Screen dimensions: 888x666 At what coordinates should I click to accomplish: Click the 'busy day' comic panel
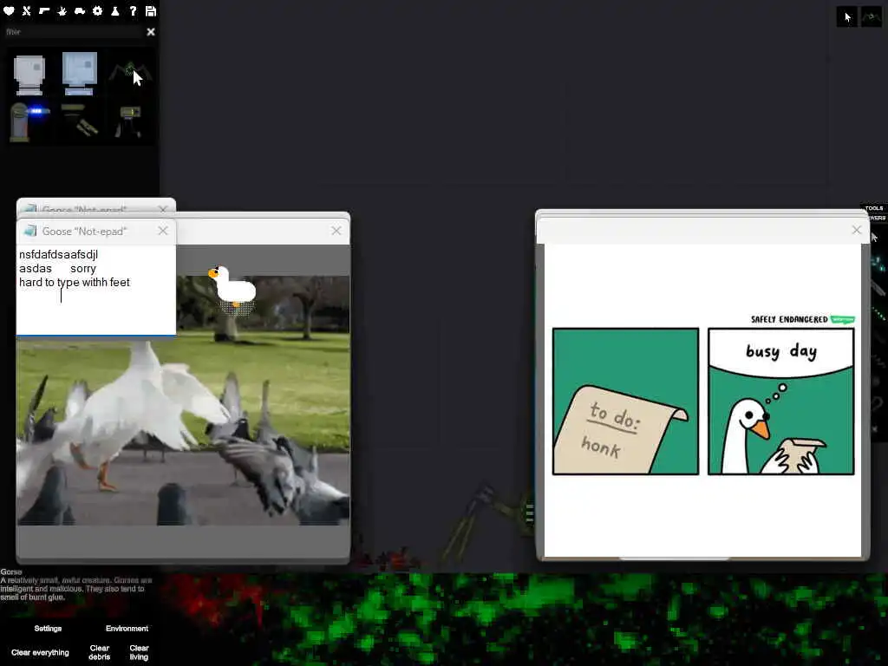(x=781, y=401)
